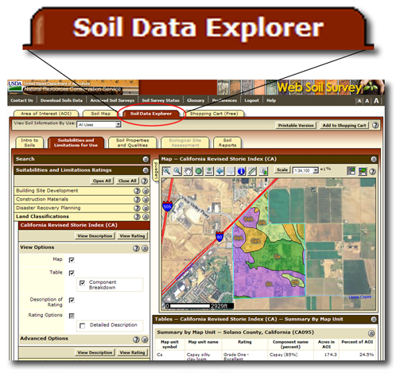Screen dimensions: 396x373
Task: Toggle the Map view option checkbox
Action: [x=72, y=260]
